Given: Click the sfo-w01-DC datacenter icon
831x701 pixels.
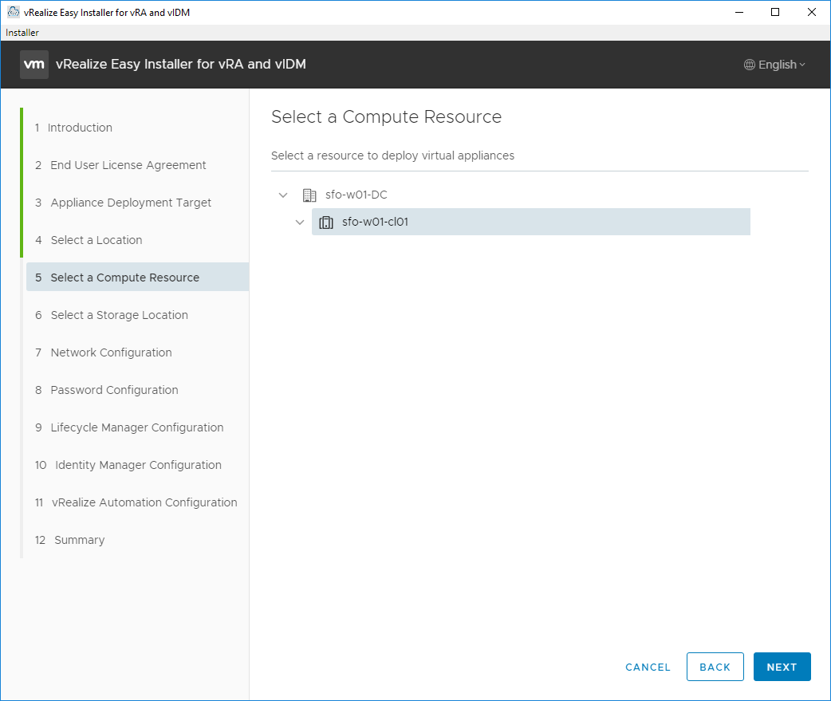Looking at the screenshot, I should pyautogui.click(x=309, y=195).
